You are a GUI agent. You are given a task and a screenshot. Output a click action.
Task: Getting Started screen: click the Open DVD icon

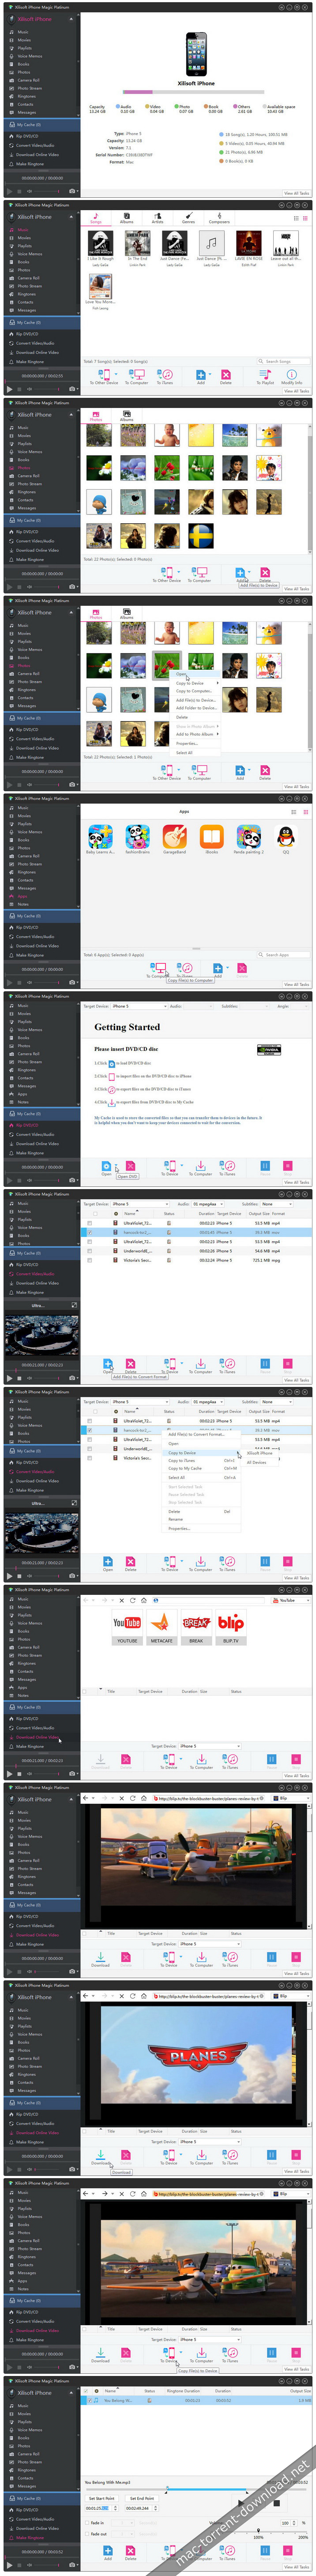(x=107, y=1166)
